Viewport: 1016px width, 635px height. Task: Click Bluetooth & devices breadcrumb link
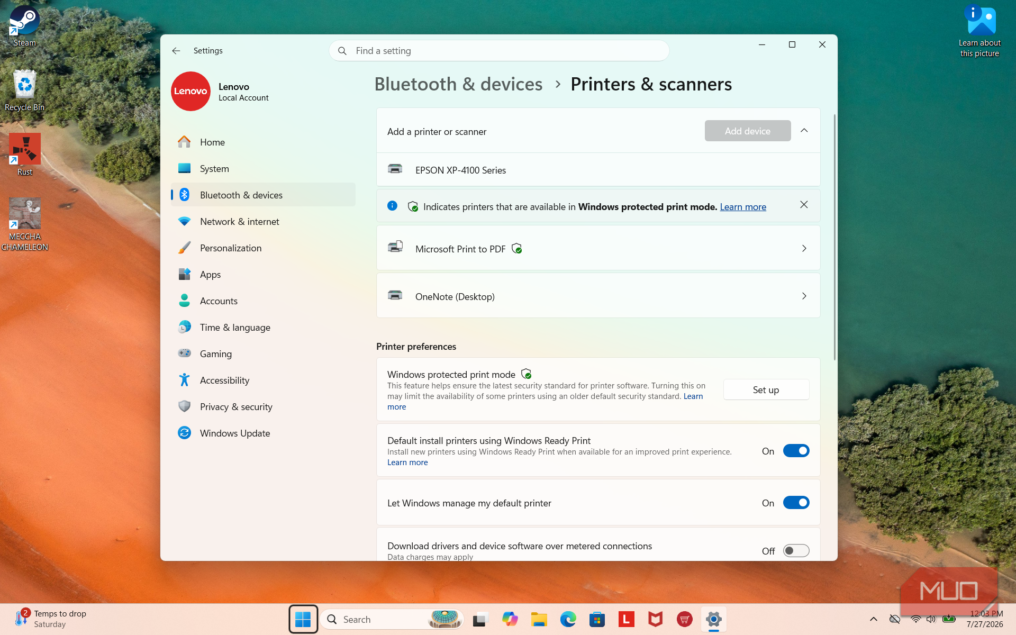tap(458, 84)
